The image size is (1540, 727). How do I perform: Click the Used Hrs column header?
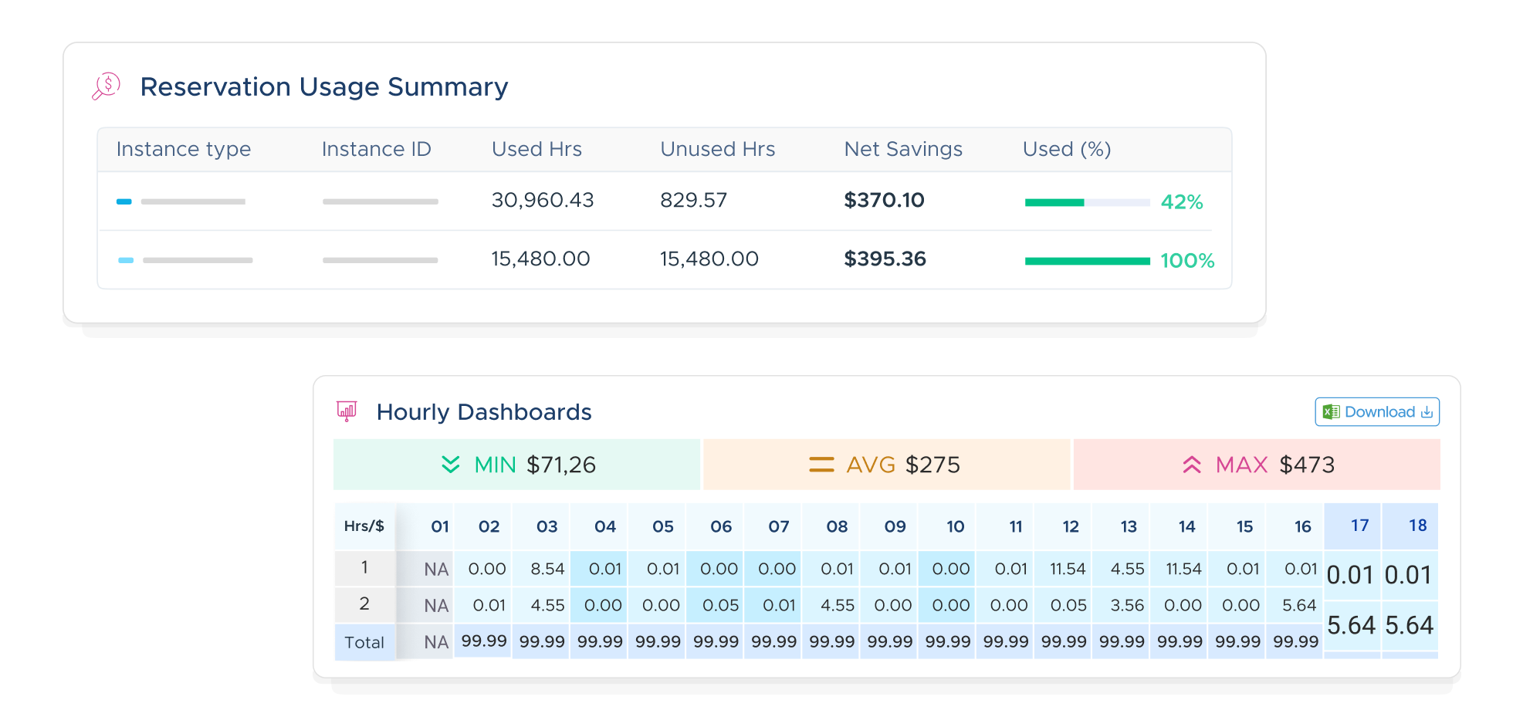[536, 149]
